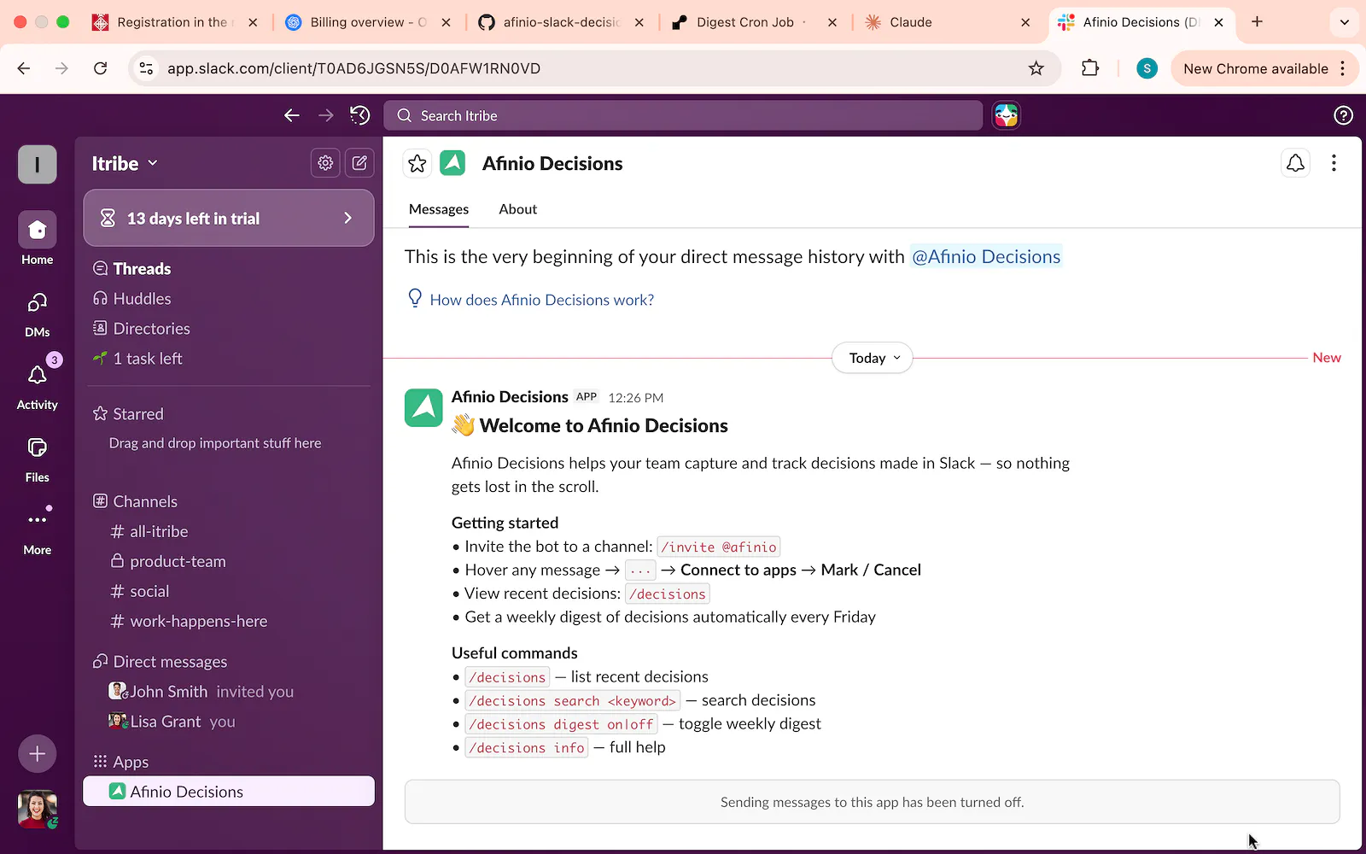View site information icon in address bar
Image resolution: width=1366 pixels, height=854 pixels.
(147, 68)
